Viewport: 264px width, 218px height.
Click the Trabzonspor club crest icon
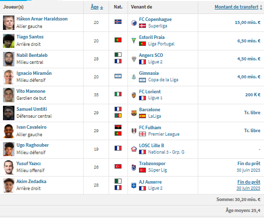[134, 167]
